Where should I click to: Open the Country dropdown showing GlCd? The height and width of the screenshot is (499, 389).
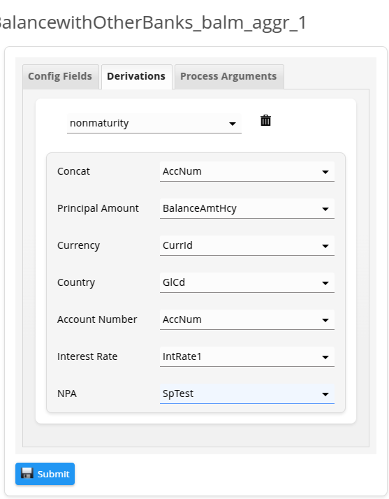click(x=247, y=282)
